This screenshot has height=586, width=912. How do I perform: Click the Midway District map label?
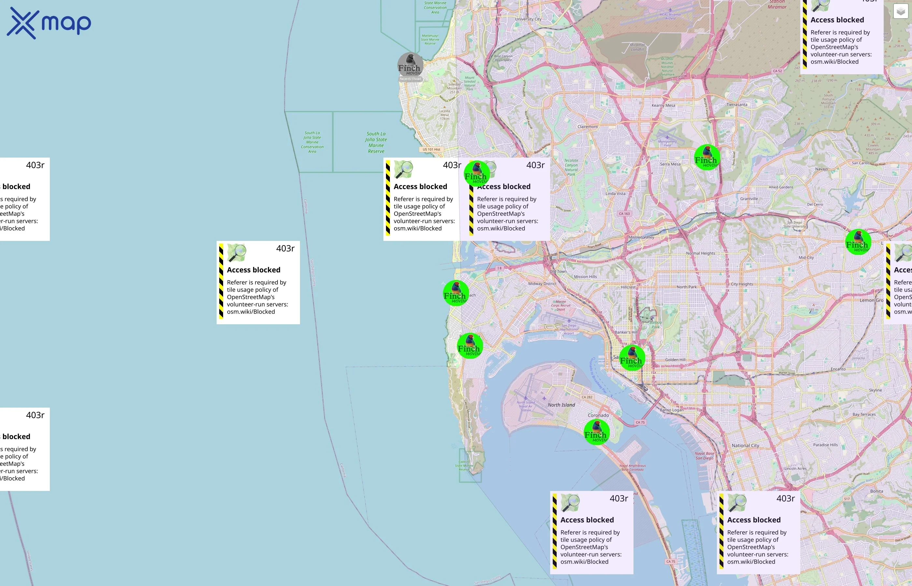pos(542,284)
